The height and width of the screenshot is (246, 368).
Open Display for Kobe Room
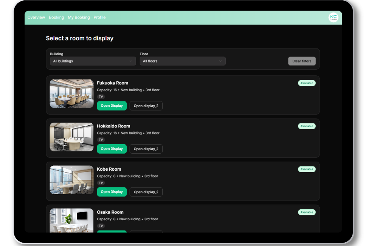click(x=112, y=192)
